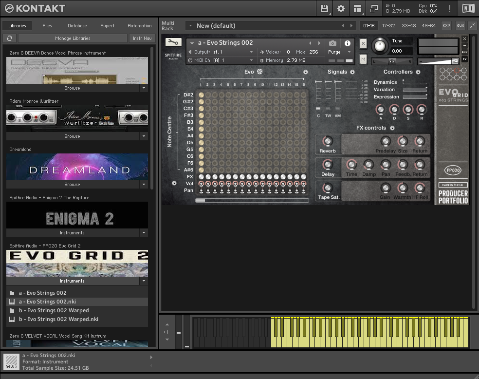This screenshot has width=479, height=379.
Task: Switch to the Files tab
Action: point(47,26)
